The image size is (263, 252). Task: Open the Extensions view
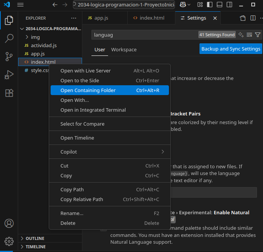click(9, 93)
